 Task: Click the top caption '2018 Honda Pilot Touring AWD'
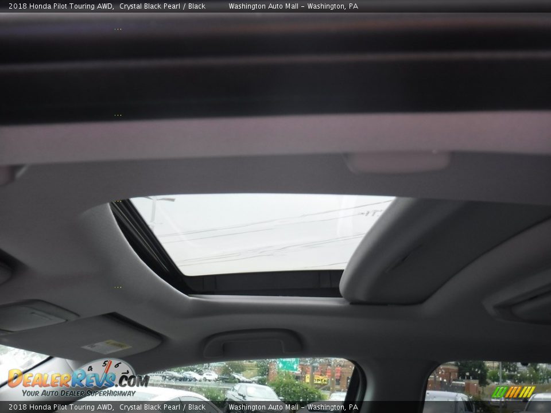(x=61, y=6)
